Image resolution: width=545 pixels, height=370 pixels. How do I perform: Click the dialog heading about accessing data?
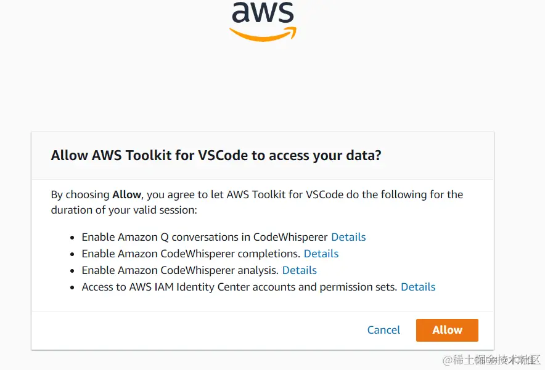pyautogui.click(x=216, y=156)
